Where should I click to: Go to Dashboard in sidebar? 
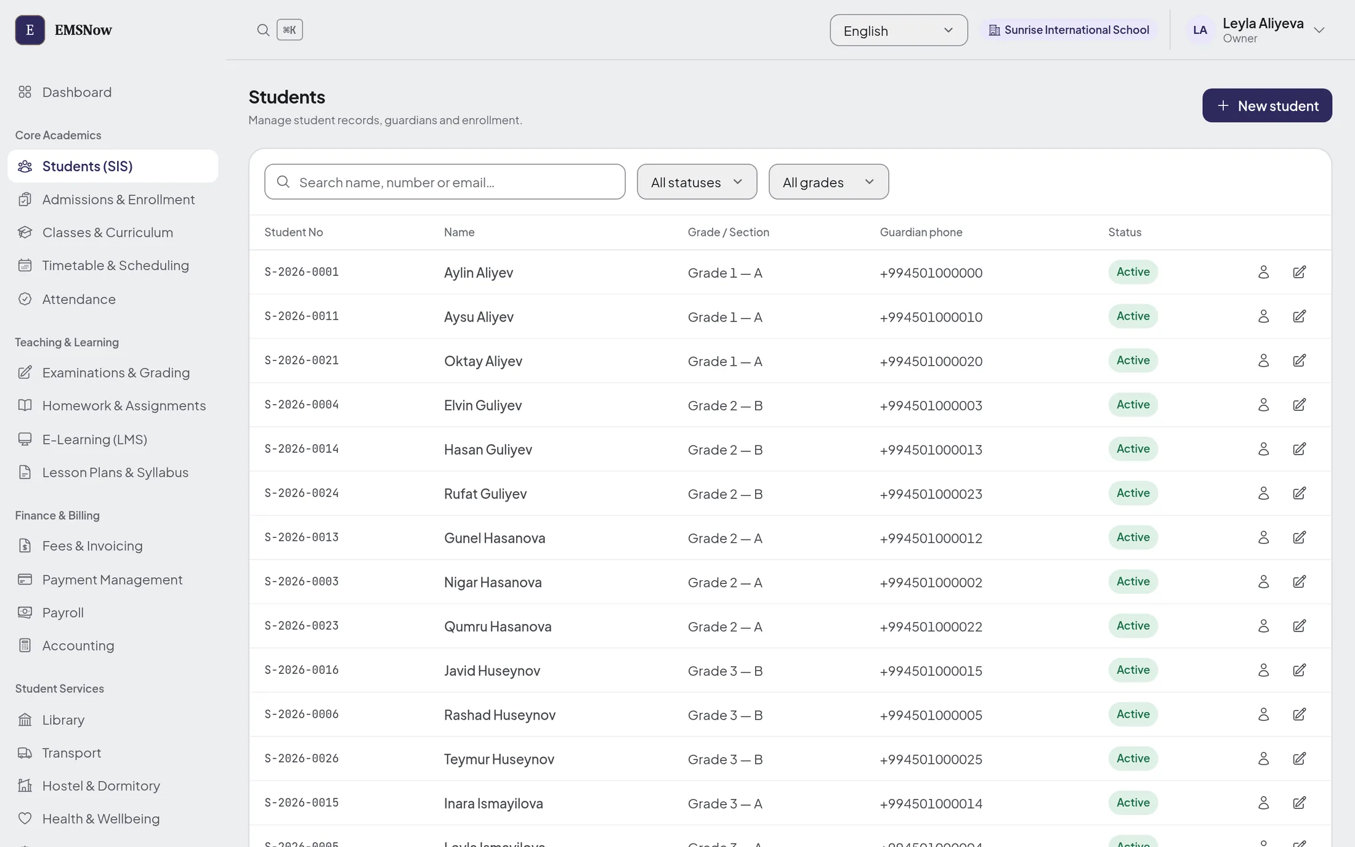coord(113,92)
